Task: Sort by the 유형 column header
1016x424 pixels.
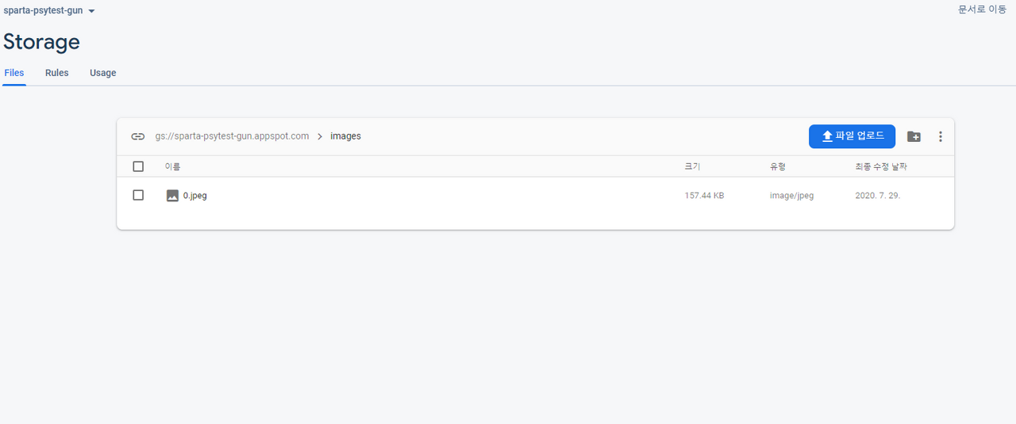Action: [x=777, y=166]
